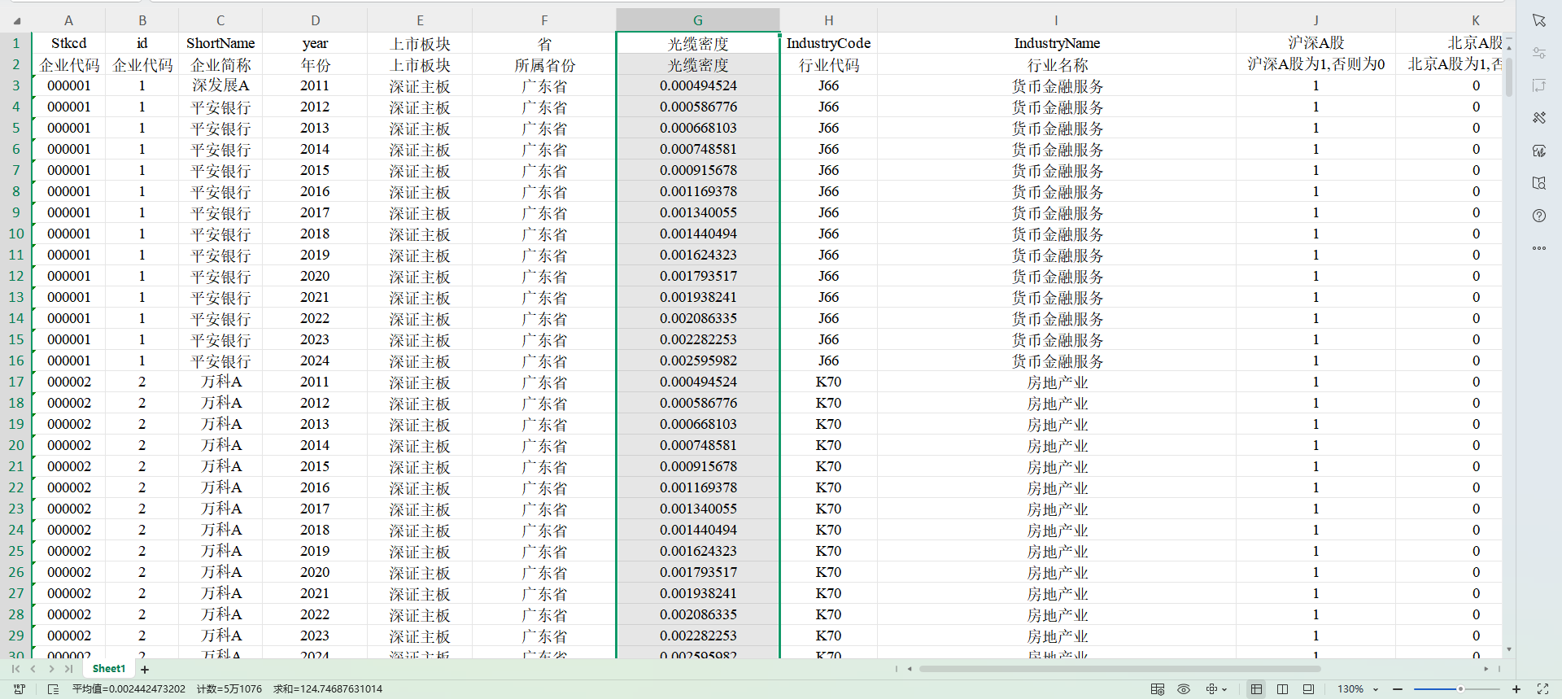1562x699 pixels.
Task: Open the help question mark icon
Action: point(1538,216)
